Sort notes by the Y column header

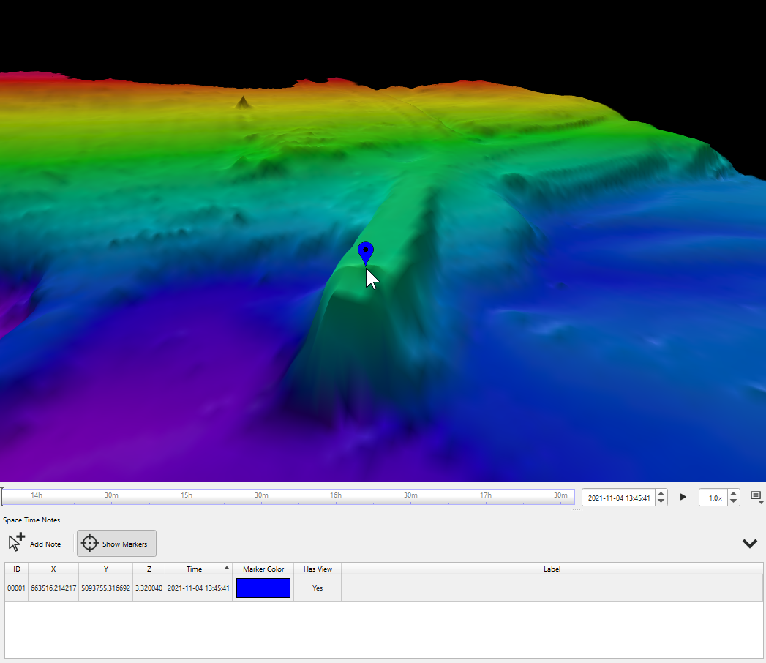(105, 569)
